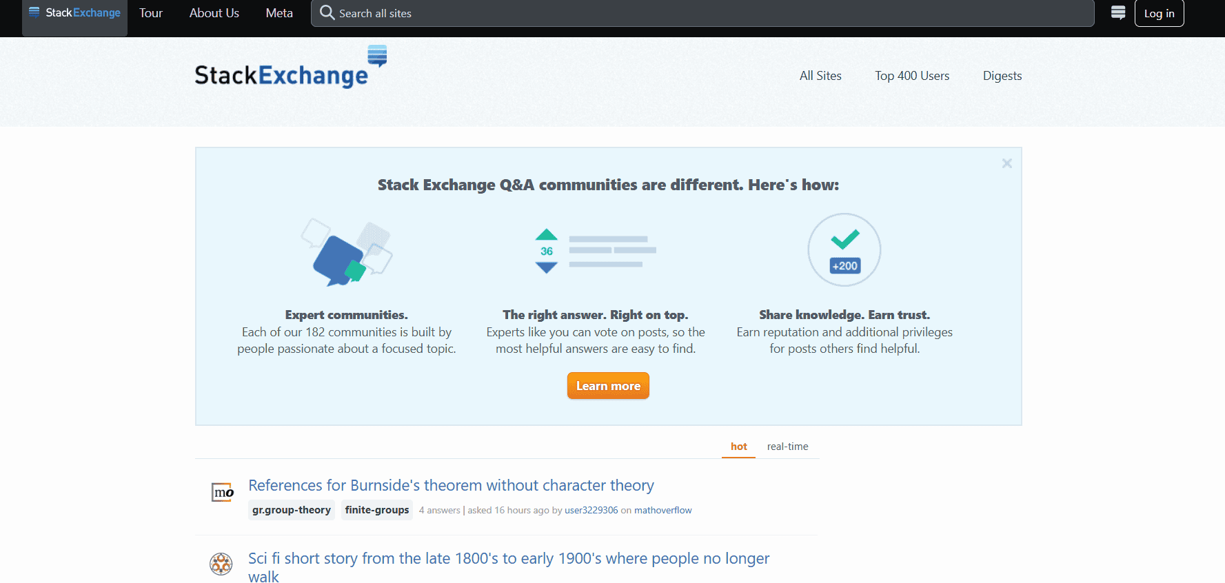Open the Meta menu item
1225x583 pixels.
279,12
